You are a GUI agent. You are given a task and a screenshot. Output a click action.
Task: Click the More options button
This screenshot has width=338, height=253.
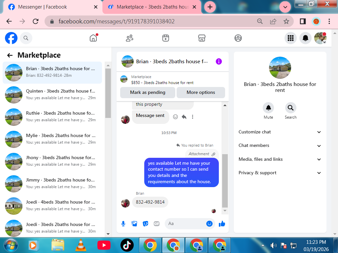(201, 93)
